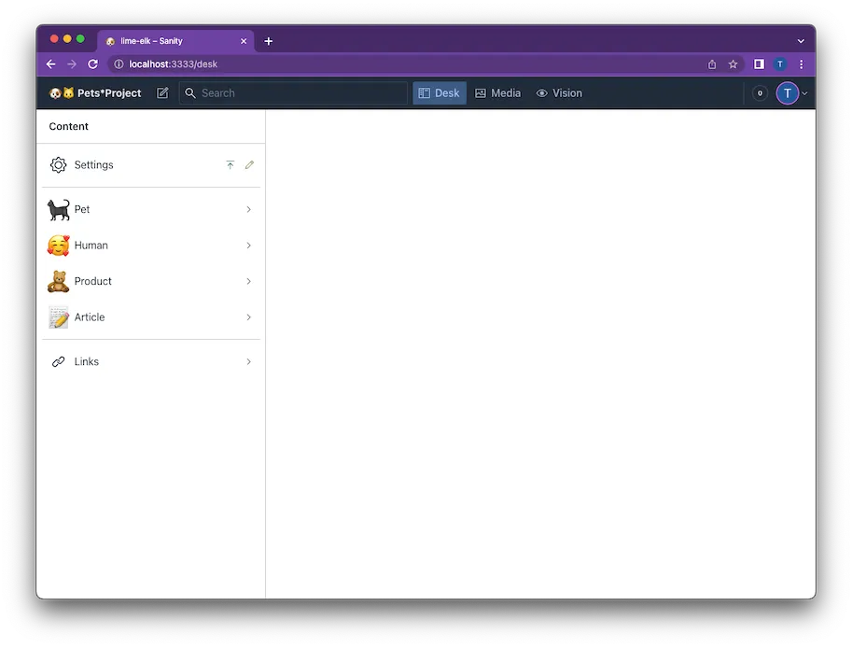Switch to the Desk tab
Viewport: 852px width, 647px height.
tap(439, 92)
